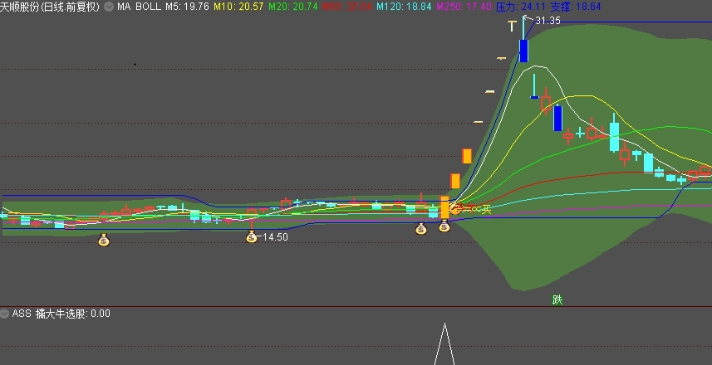712x365 pixels.
Task: Select the BOLL indicator label
Action: 148,7
